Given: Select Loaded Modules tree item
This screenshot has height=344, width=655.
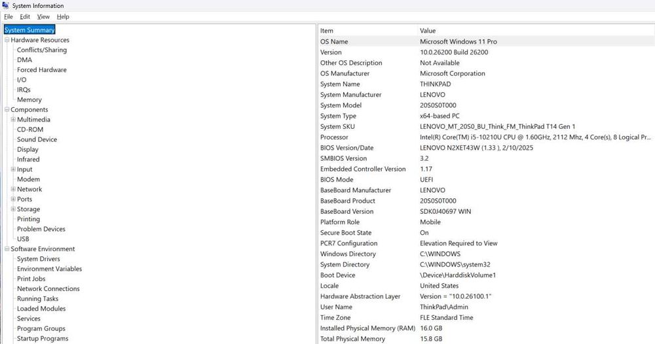Looking at the screenshot, I should 41,309.
